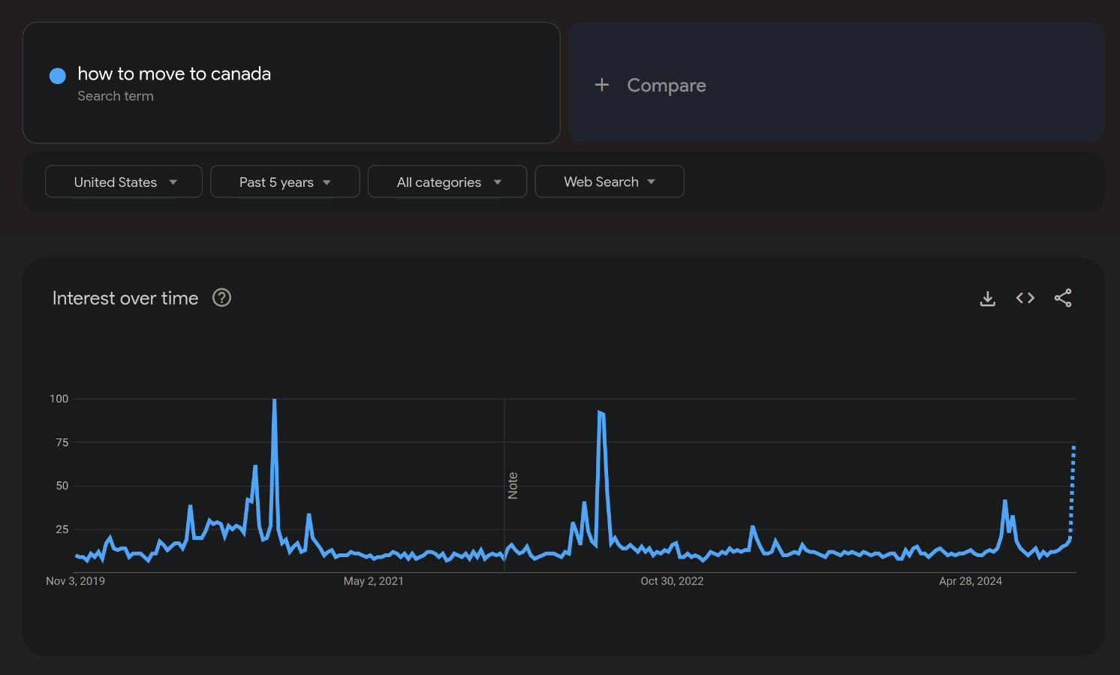Edit the "how to move to canada" term
The image size is (1120, 675).
pyautogui.click(x=174, y=74)
